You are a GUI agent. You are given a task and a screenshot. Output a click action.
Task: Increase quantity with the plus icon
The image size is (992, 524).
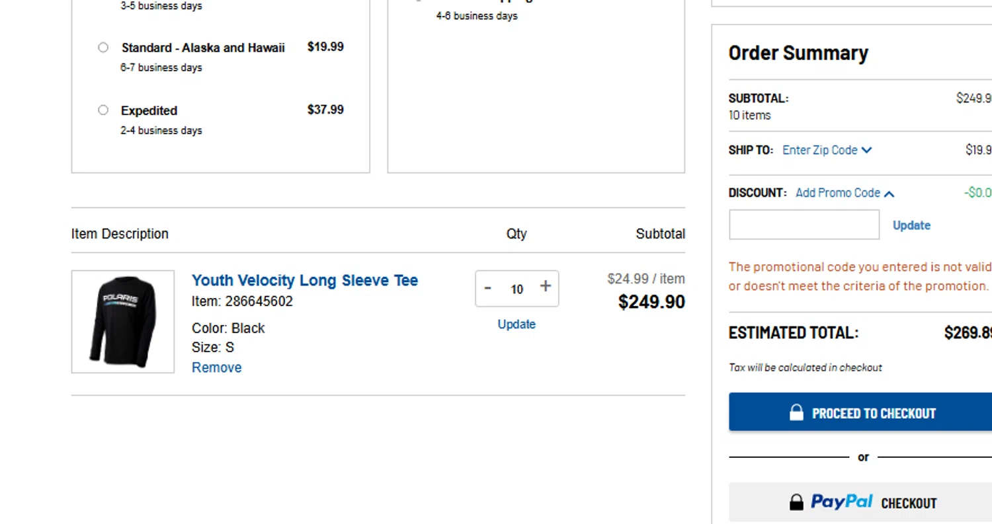pos(545,286)
